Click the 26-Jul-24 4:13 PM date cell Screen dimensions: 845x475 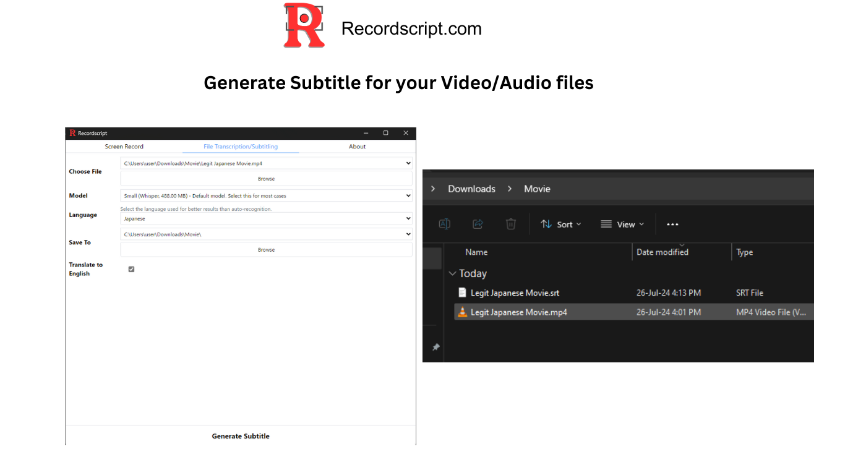click(x=669, y=293)
